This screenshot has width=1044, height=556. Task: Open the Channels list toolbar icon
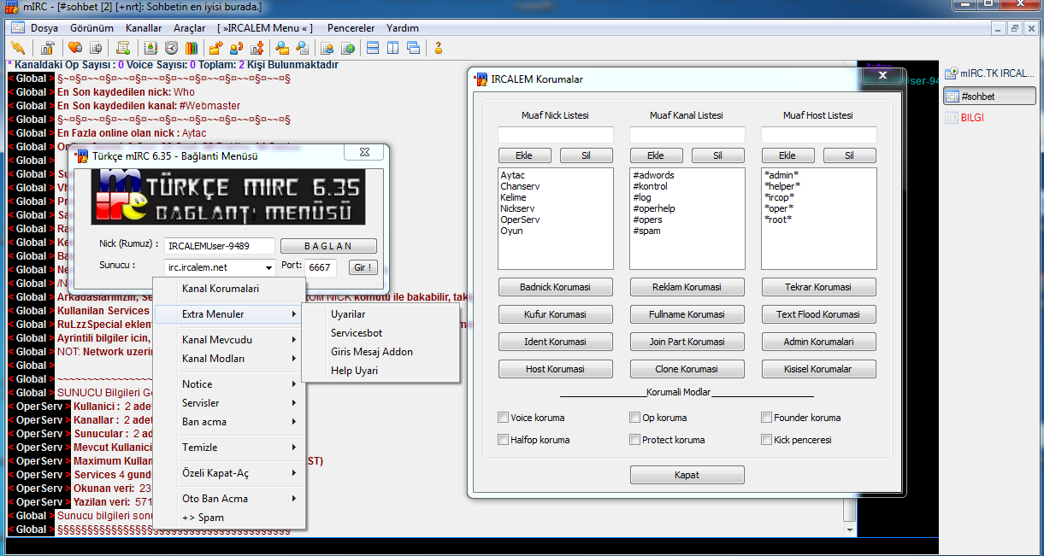96,48
